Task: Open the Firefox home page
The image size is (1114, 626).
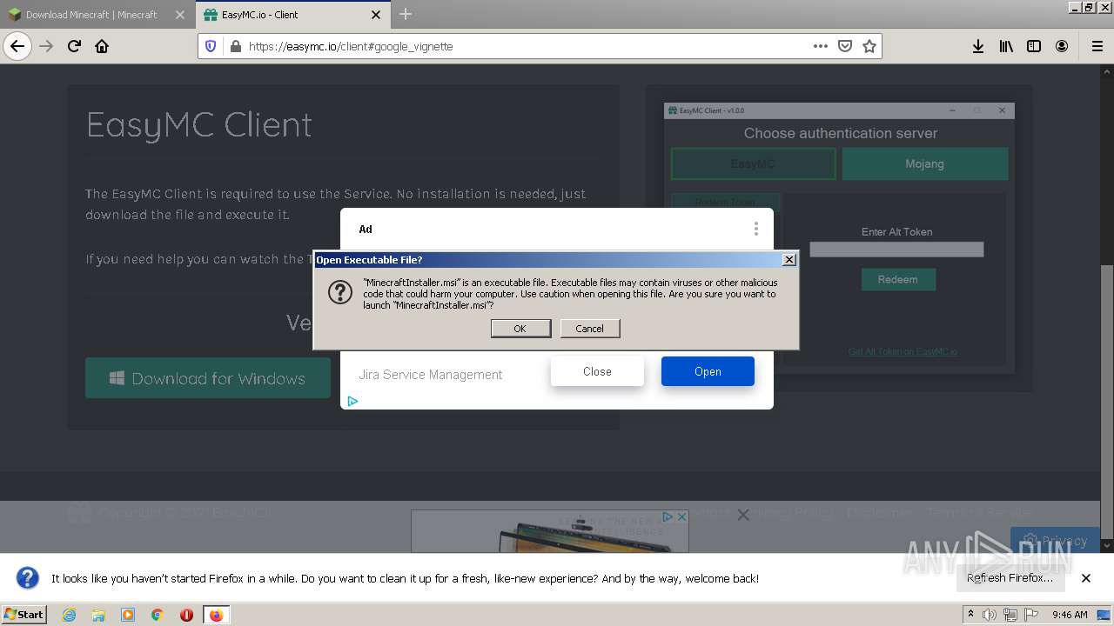Action: (102, 46)
